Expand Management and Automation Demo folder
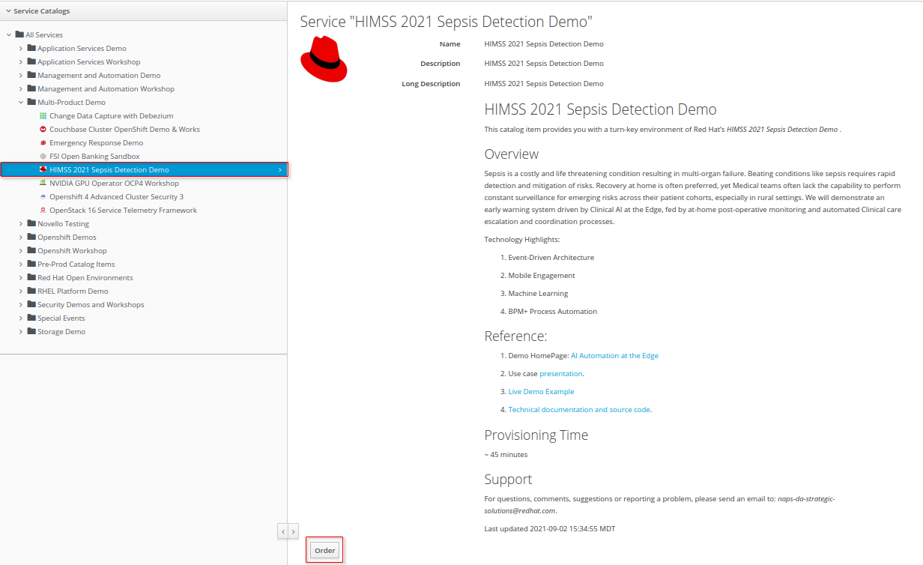This screenshot has width=923, height=565. tap(21, 76)
